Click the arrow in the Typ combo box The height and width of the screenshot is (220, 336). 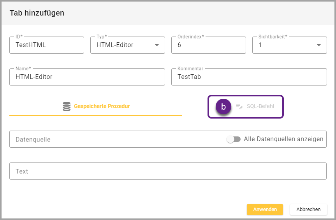pyautogui.click(x=157, y=45)
